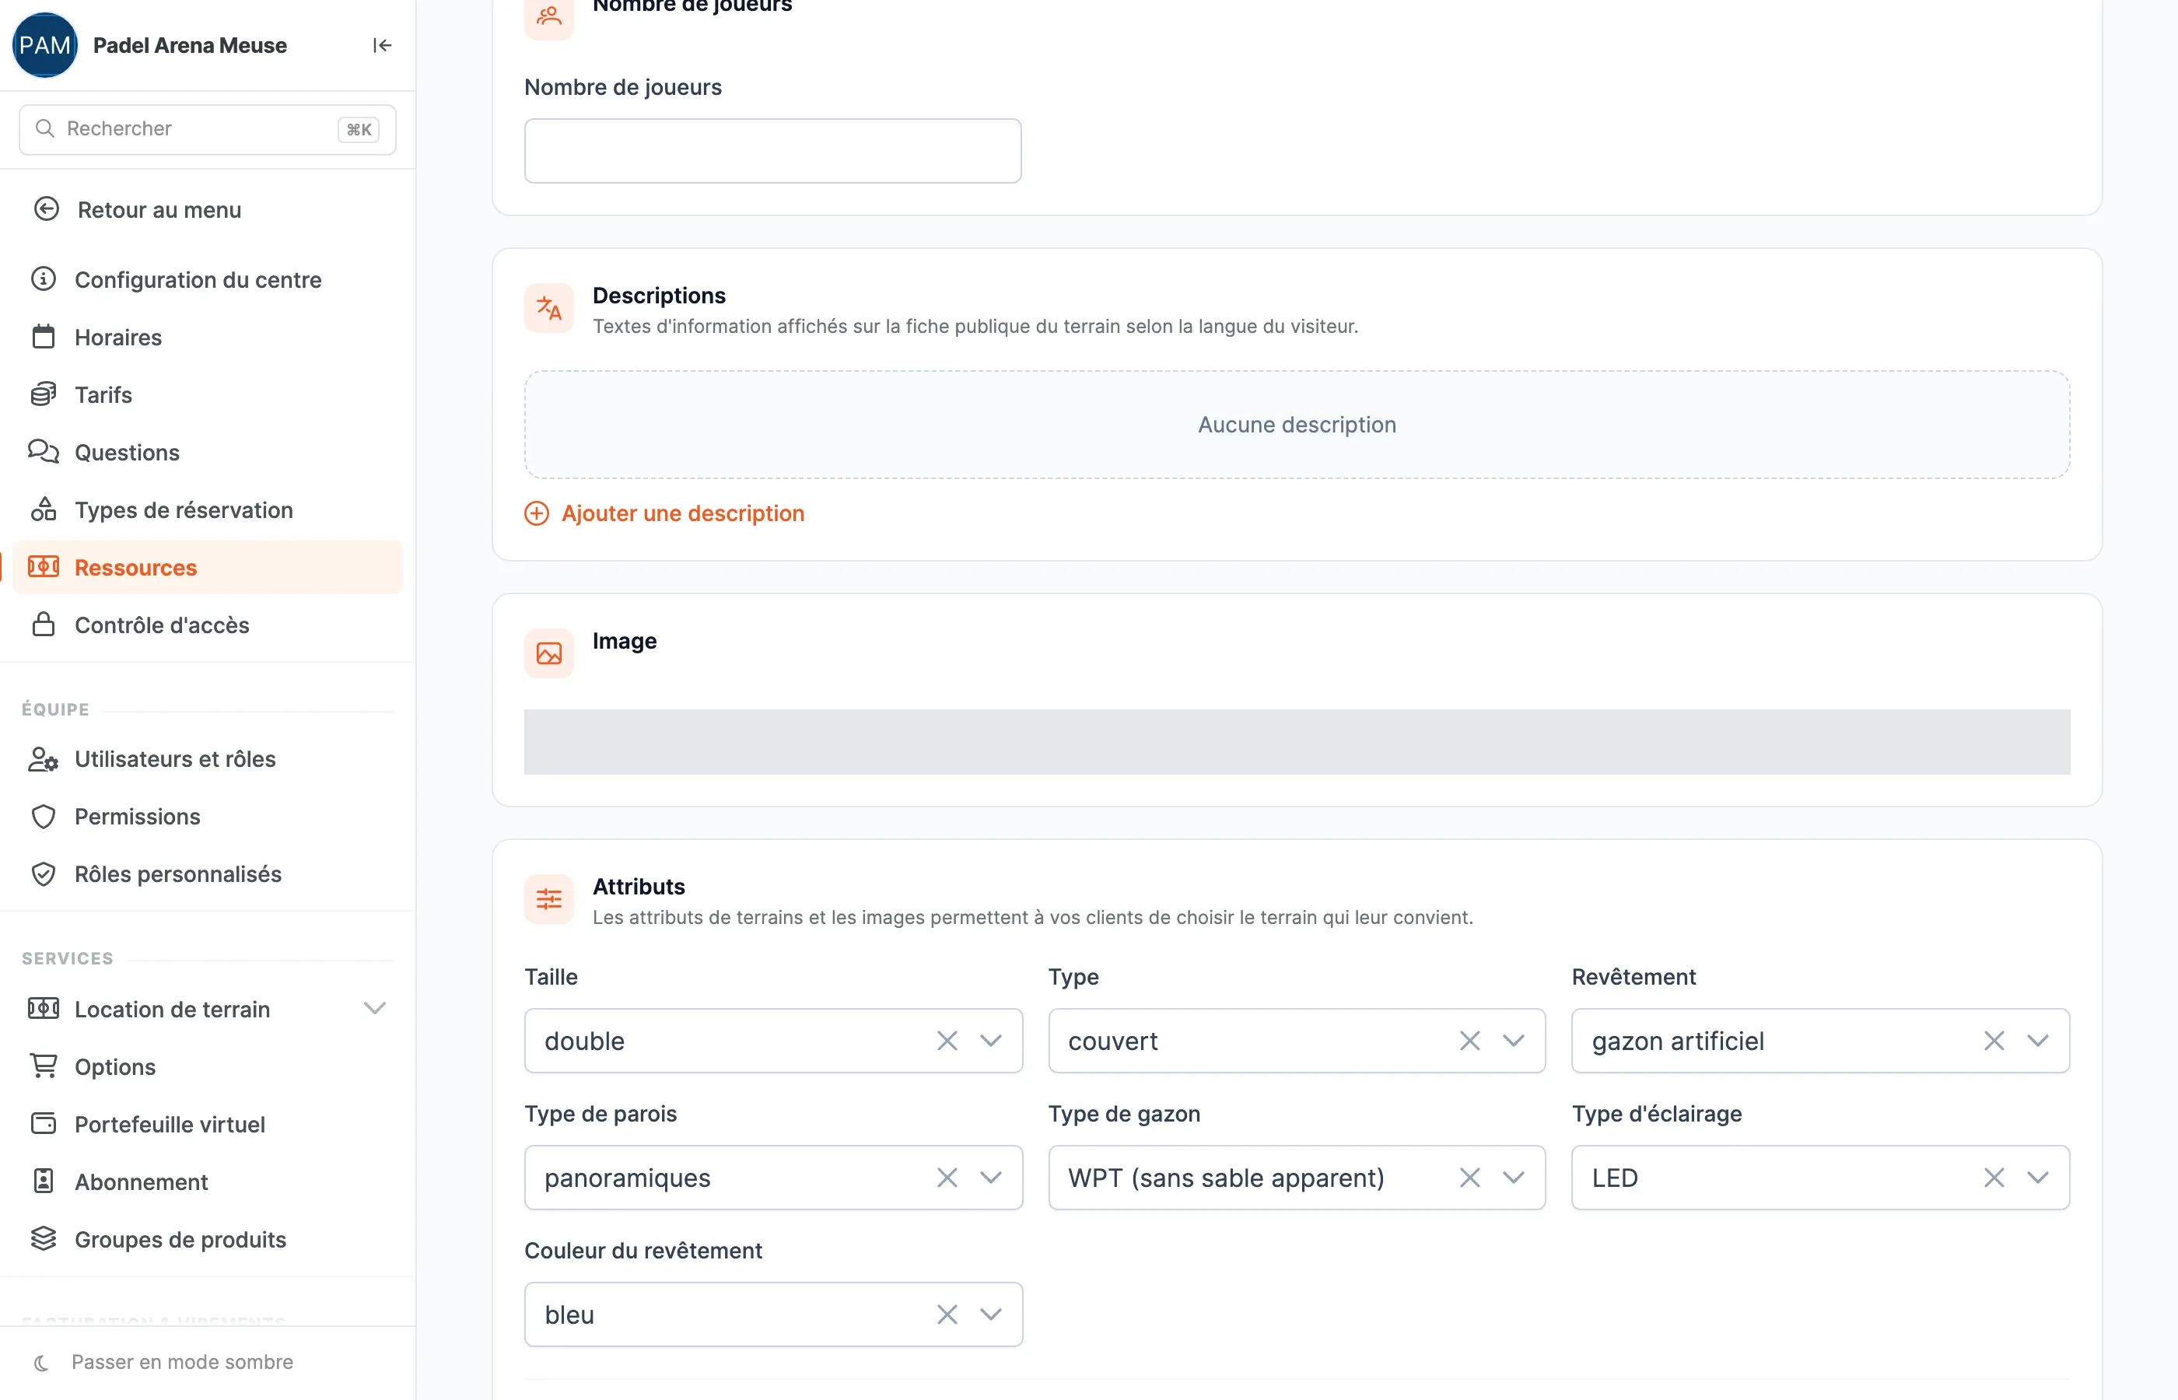The height and width of the screenshot is (1400, 2178).
Task: Click the Groupes de produits layers icon
Action: tap(44, 1239)
